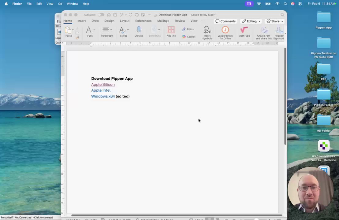
Task: Open the Add-ins button
Action: (171, 32)
